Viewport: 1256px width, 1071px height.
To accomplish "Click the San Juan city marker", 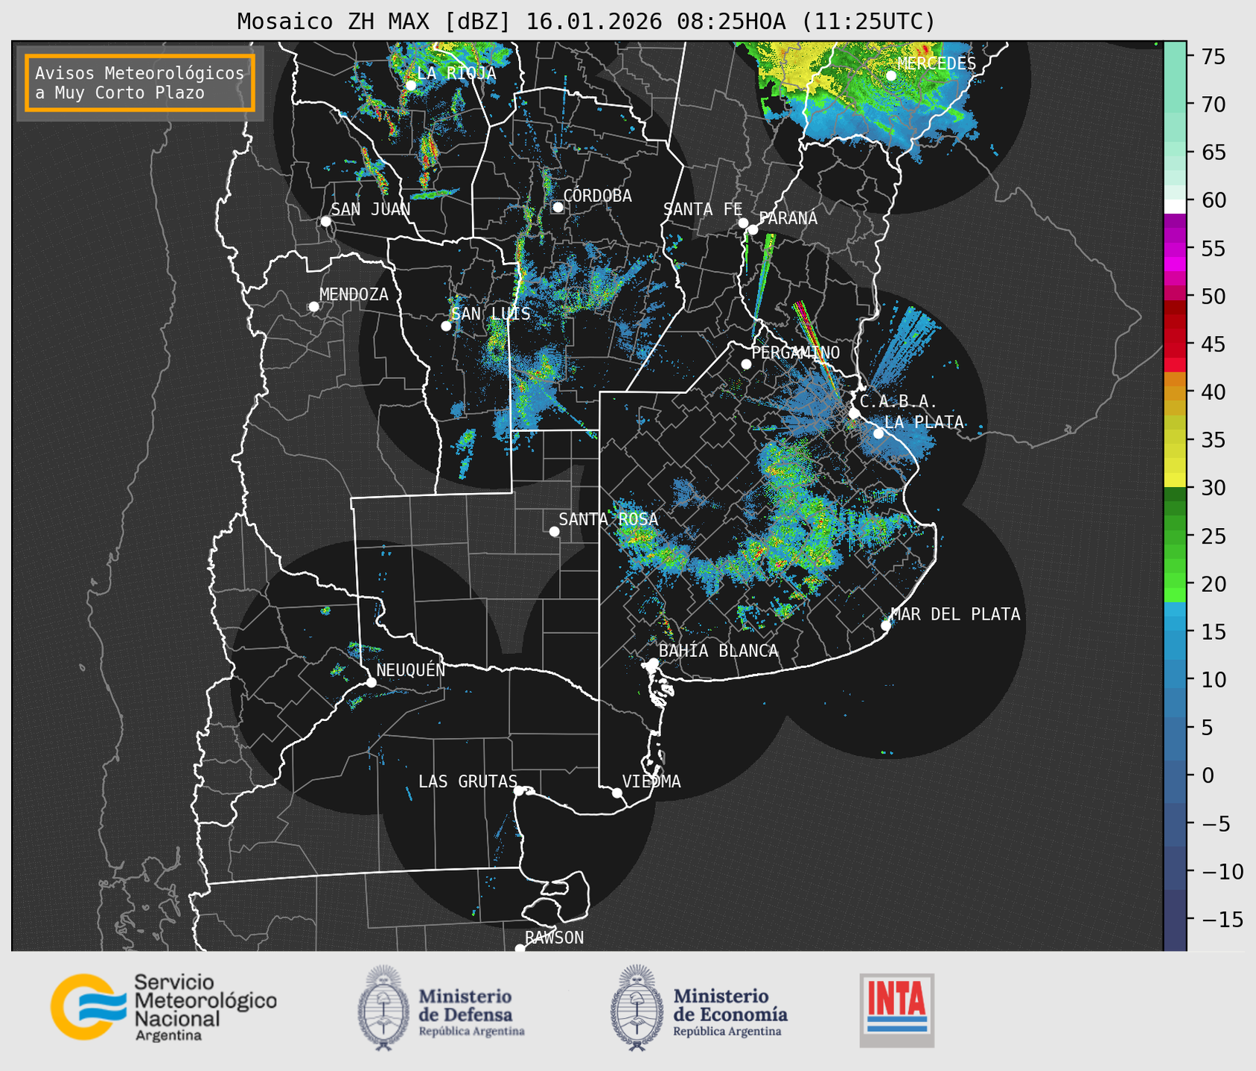I will [x=325, y=221].
